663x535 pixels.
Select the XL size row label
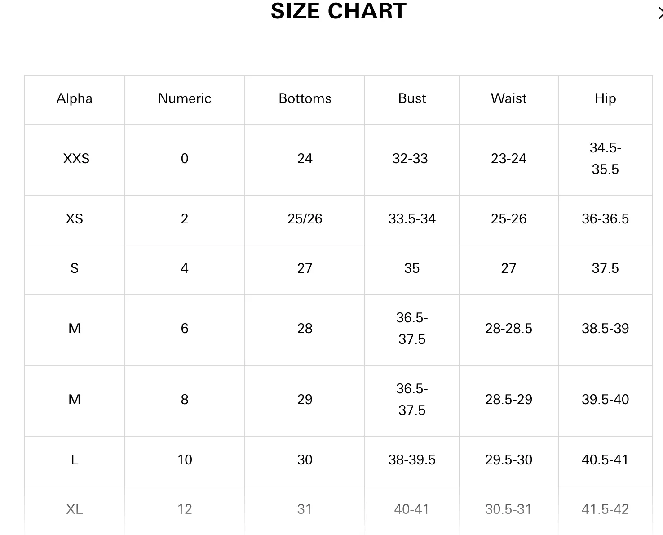tap(75, 509)
